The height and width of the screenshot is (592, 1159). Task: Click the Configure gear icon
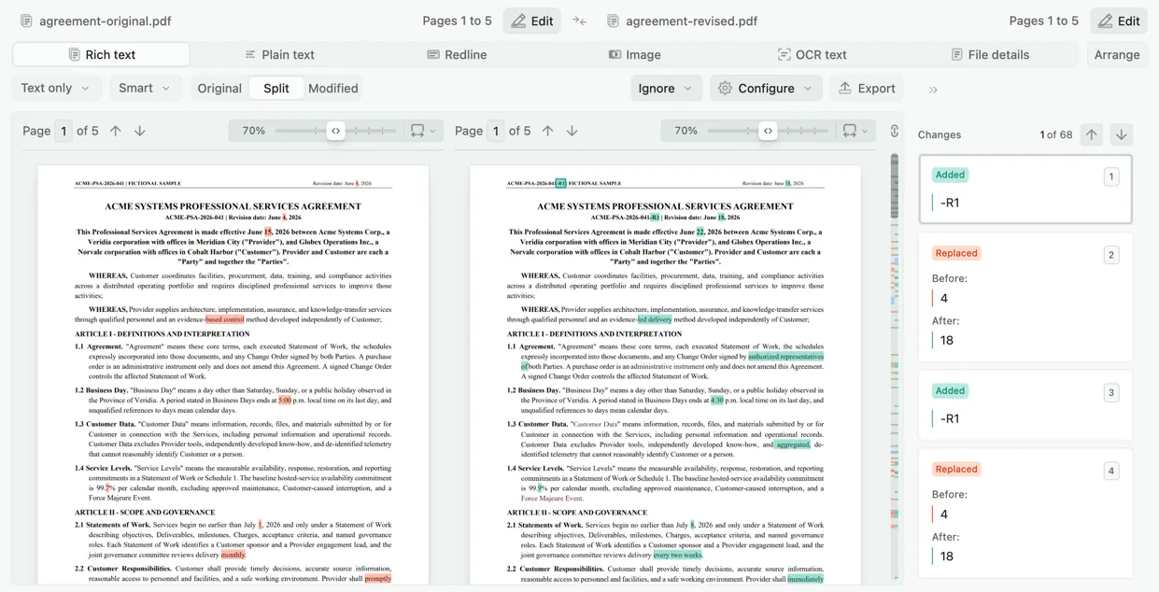coord(725,88)
